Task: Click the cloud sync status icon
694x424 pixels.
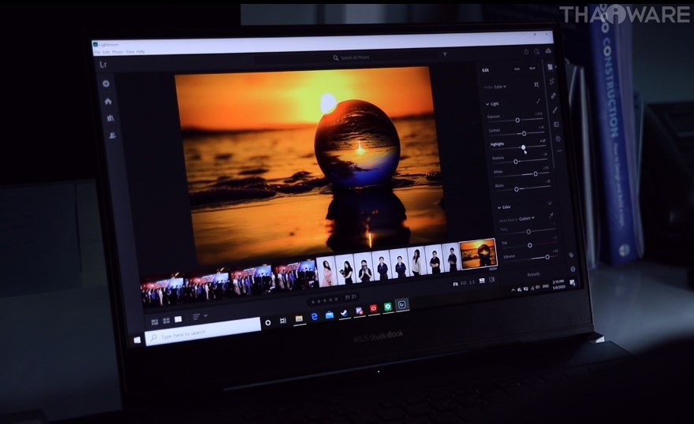Action: pos(548,51)
